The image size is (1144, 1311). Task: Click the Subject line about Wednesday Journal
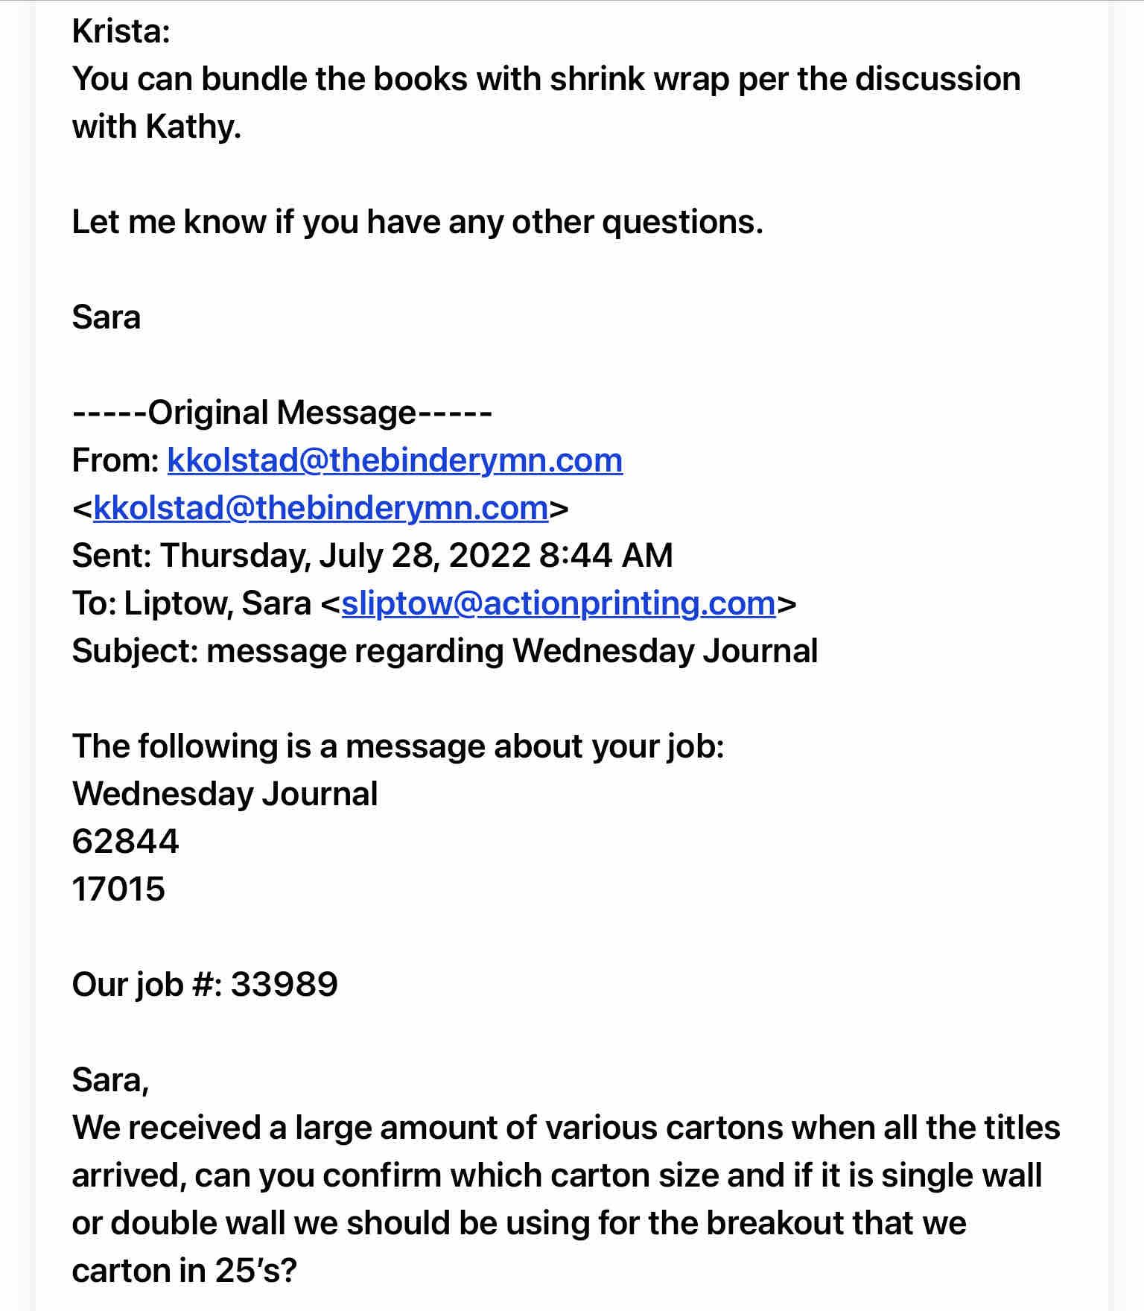point(445,651)
